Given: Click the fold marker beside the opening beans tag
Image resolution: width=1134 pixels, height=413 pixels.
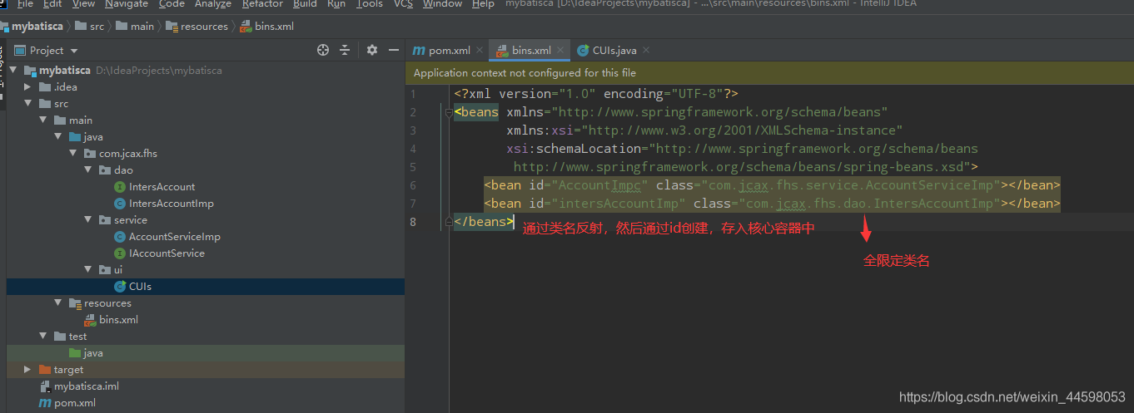Looking at the screenshot, I should (448, 112).
